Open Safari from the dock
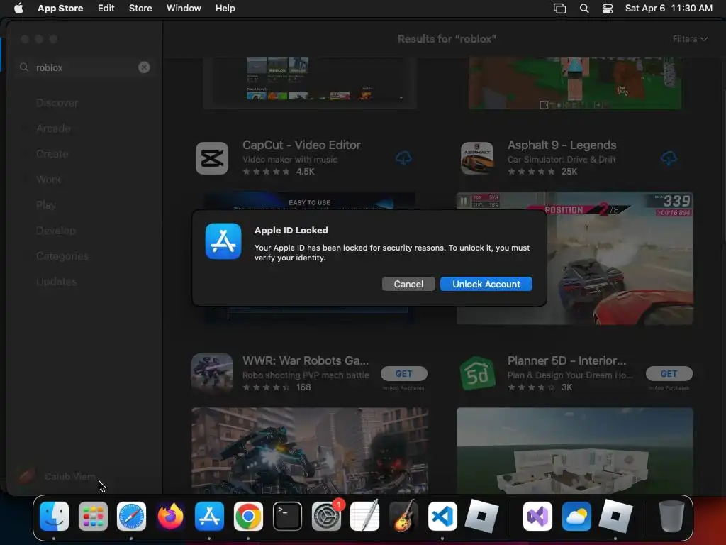The height and width of the screenshot is (545, 726). (x=131, y=516)
